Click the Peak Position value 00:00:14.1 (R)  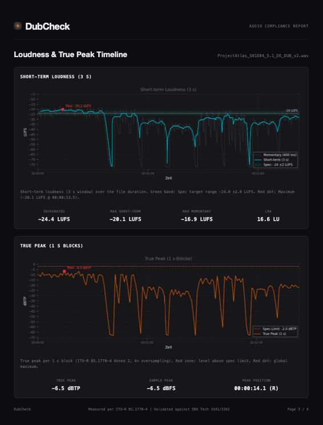coord(256,388)
